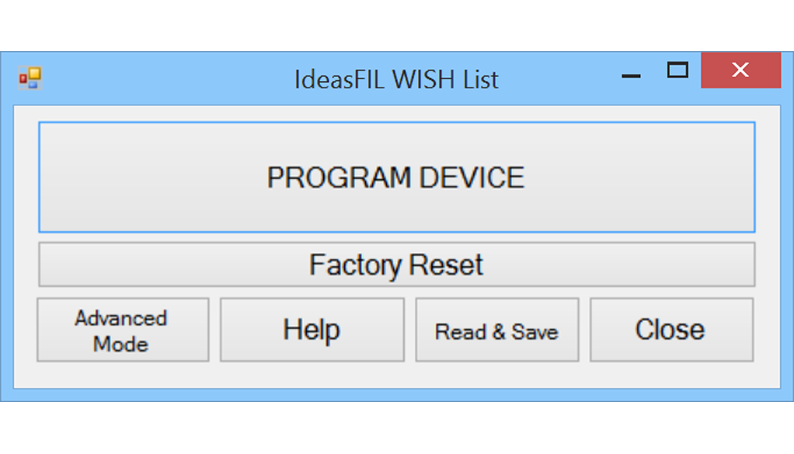
Task: Open Advanced Mode
Action: (x=122, y=330)
